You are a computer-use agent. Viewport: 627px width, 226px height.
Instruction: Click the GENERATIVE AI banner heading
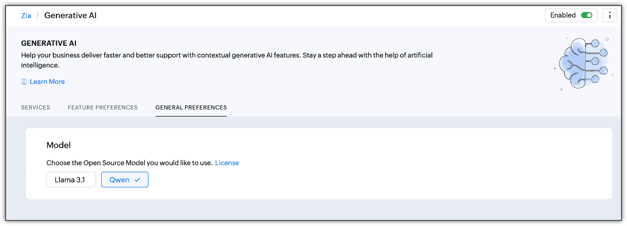[x=49, y=44]
